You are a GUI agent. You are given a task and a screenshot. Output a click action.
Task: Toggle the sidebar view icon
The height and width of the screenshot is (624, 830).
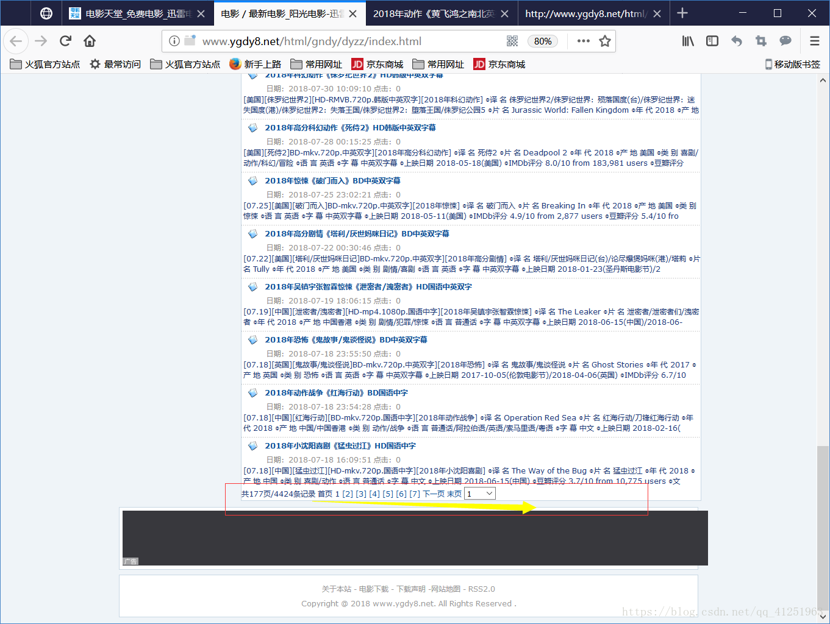(712, 41)
